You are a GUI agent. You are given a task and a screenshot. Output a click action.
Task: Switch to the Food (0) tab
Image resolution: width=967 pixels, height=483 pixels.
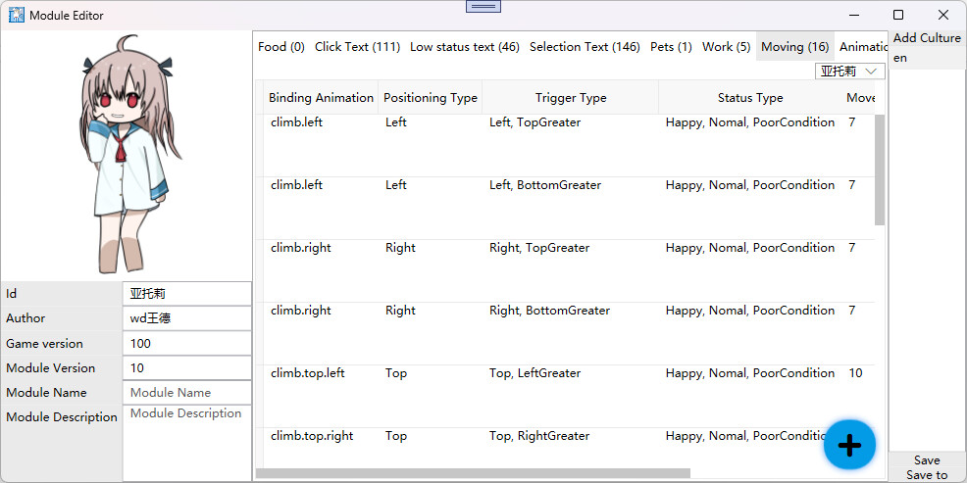click(x=281, y=47)
